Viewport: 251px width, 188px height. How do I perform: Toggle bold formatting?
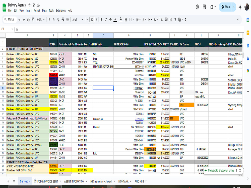tap(101, 20)
